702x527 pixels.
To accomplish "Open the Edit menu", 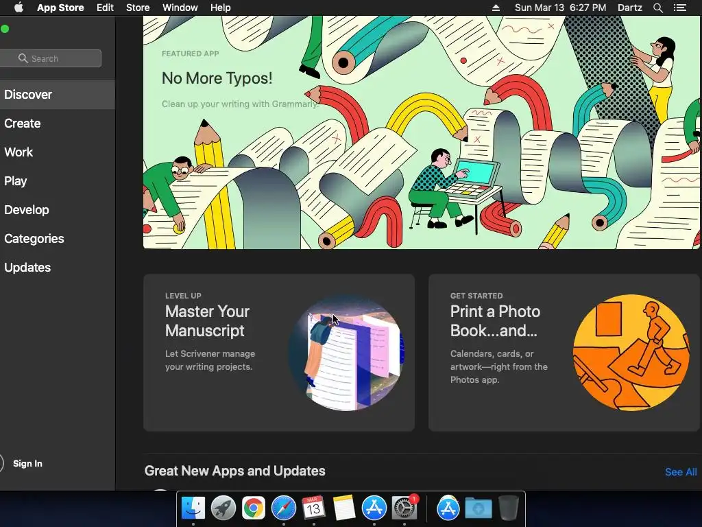I will pyautogui.click(x=105, y=8).
